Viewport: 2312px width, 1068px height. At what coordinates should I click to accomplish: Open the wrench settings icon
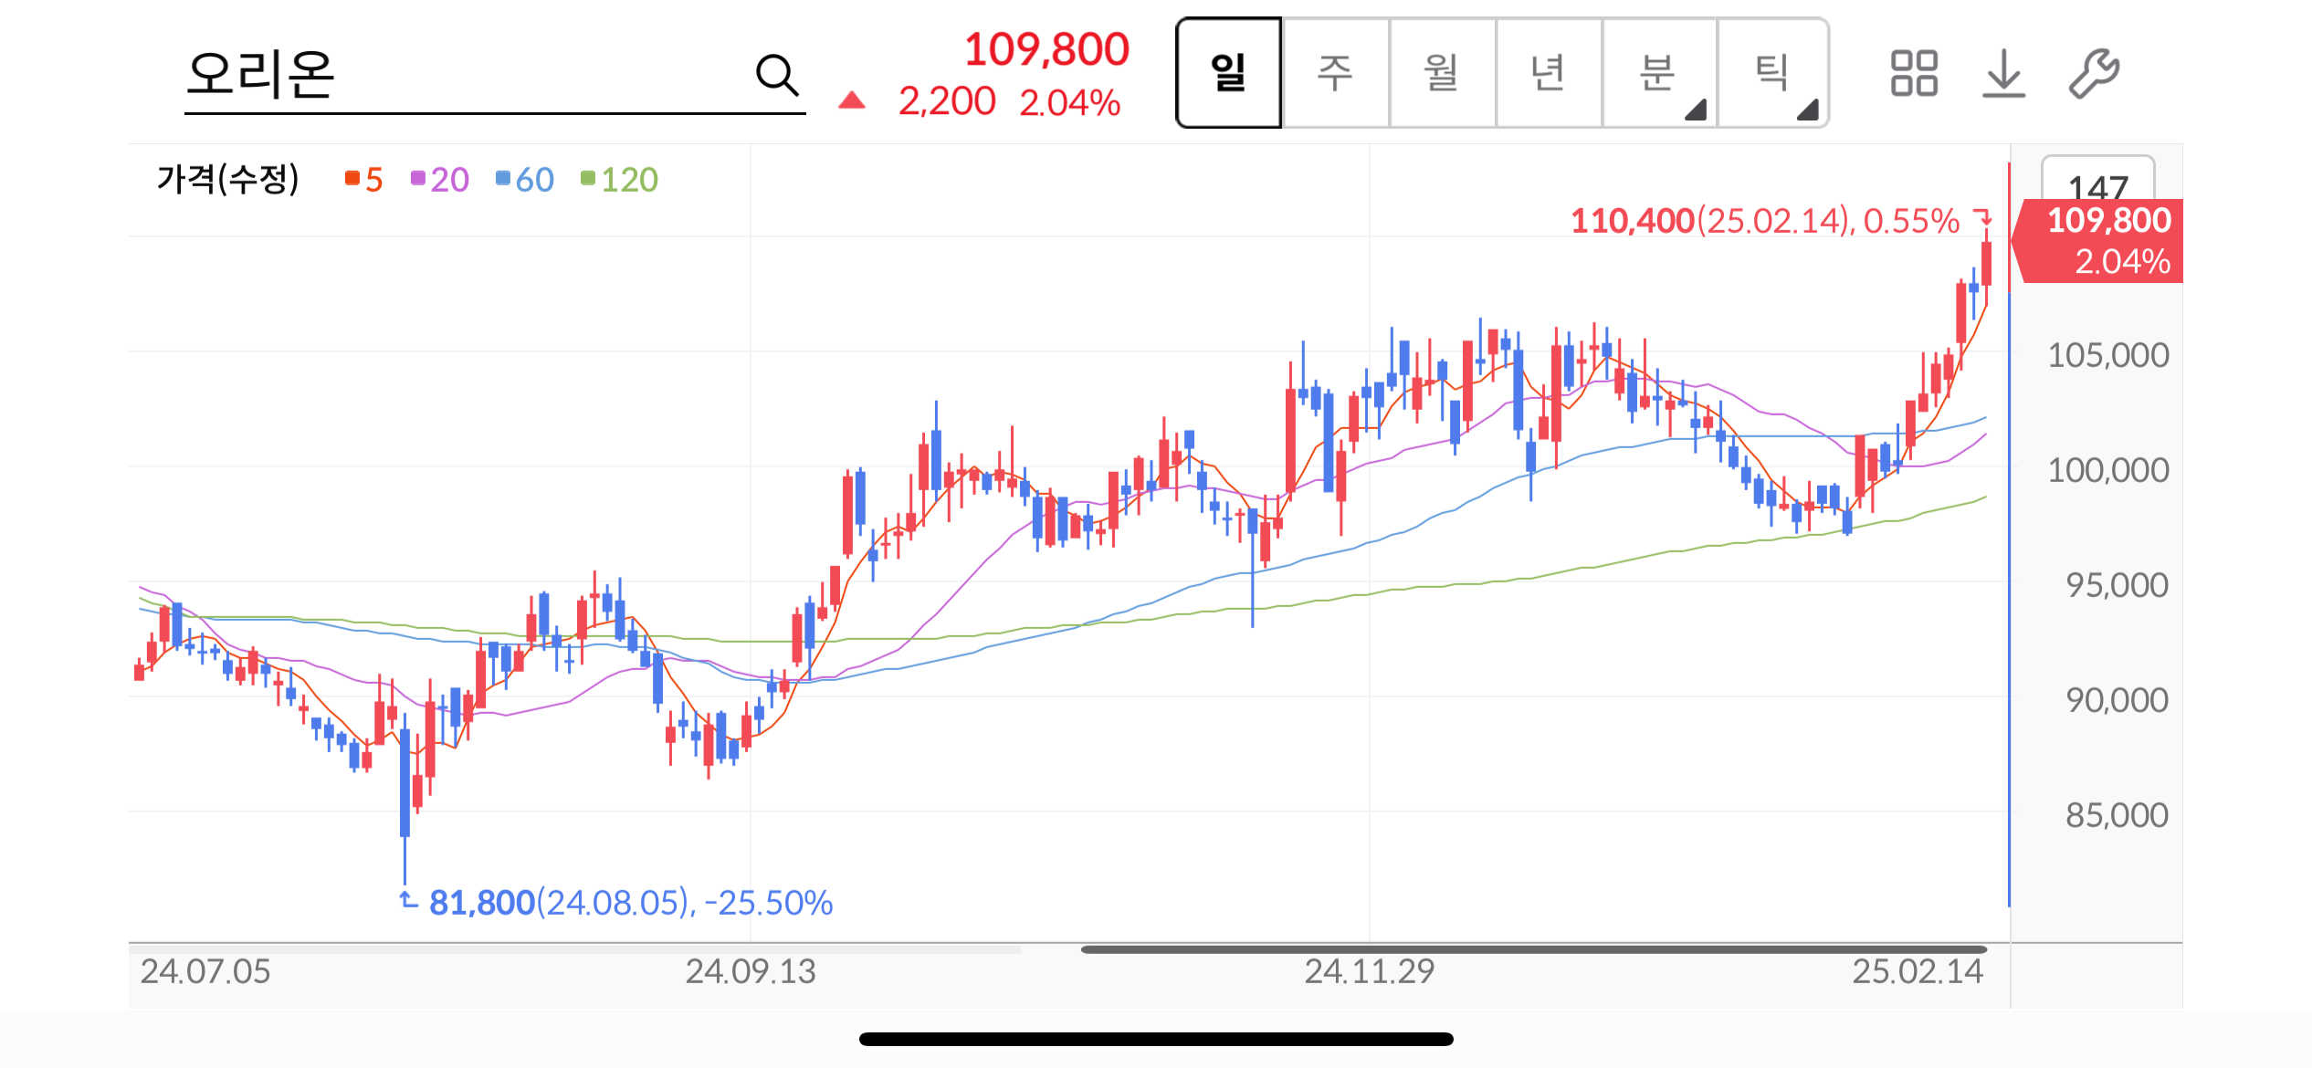pyautogui.click(x=2093, y=73)
